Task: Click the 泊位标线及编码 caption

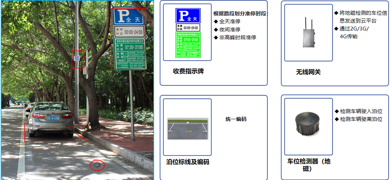Action: pos(188,162)
